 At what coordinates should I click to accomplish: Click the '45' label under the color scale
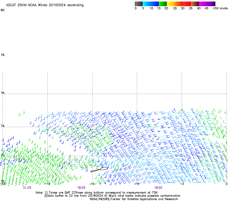pos(206,8)
